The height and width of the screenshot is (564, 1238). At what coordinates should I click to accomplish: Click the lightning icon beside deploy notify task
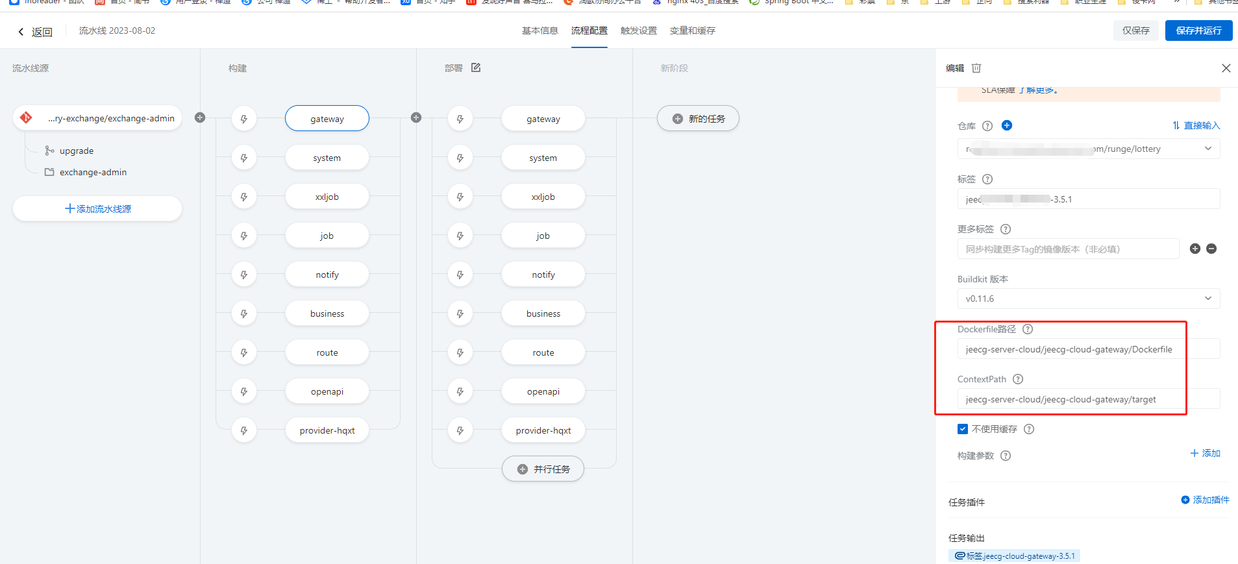point(460,275)
